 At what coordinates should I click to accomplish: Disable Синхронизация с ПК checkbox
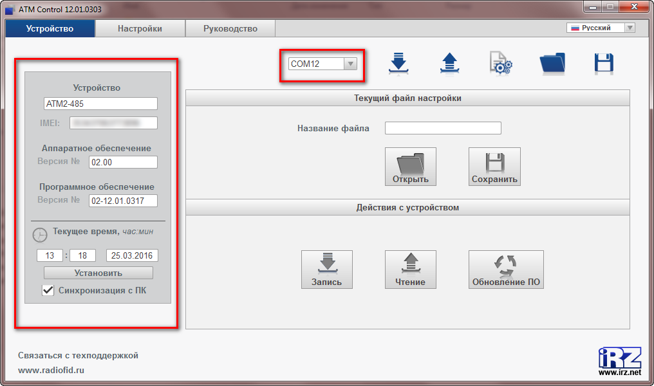[x=48, y=290]
